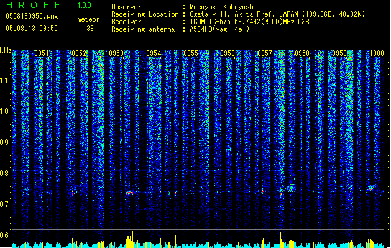391x248 pixels.
Task: Click the blob-shaped echo below the 1000 marker
Action: coord(371,188)
